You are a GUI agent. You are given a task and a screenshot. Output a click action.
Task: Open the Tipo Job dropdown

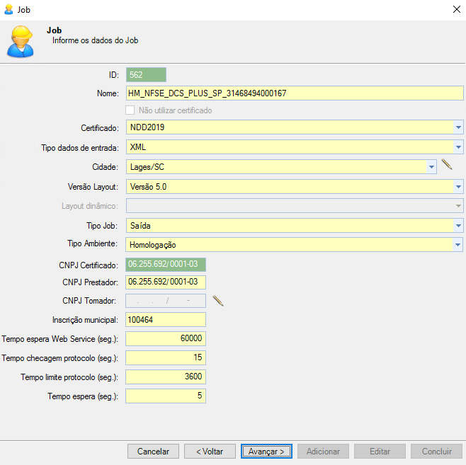[458, 225]
